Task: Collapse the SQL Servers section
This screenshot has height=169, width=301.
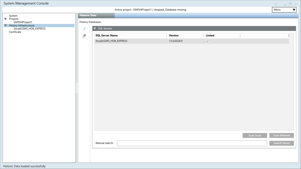Action: [95, 29]
